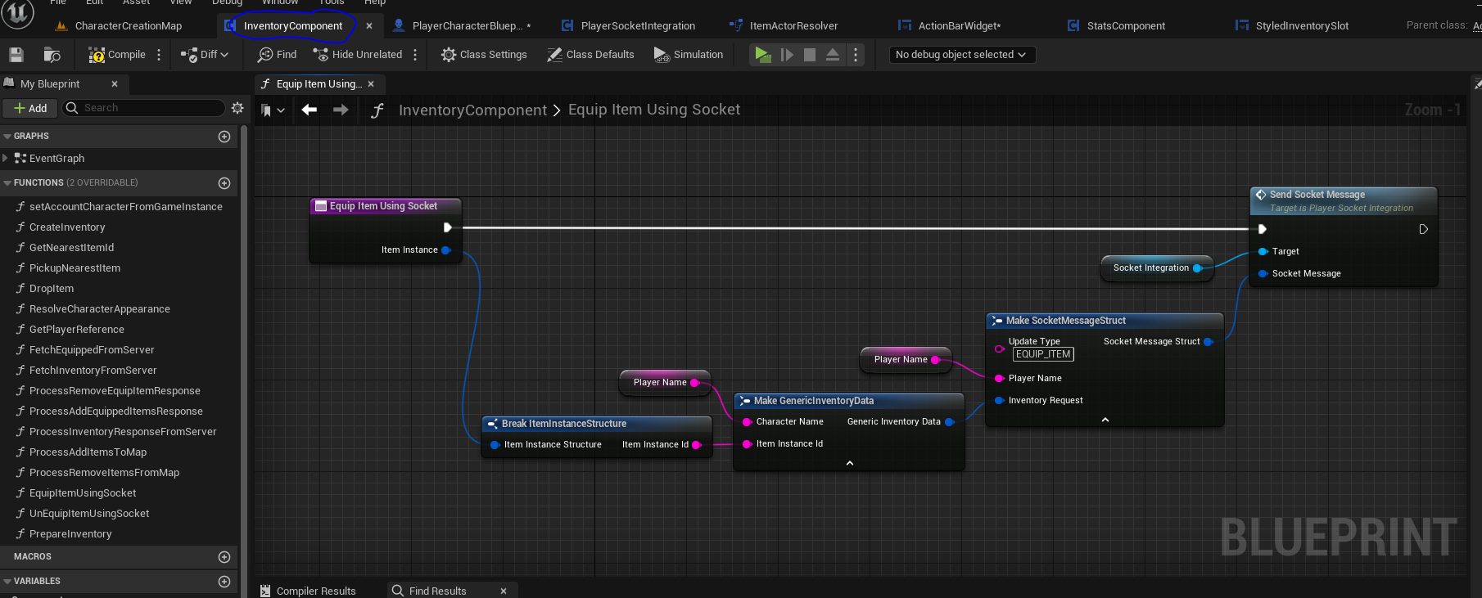Click the Item Instance Id output pin

tap(697, 444)
